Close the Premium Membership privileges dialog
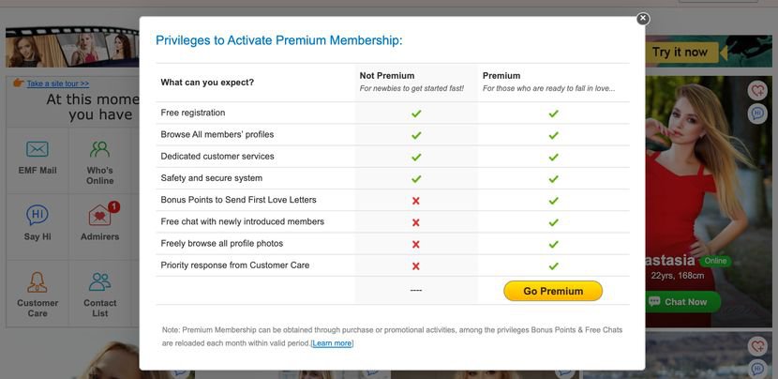The image size is (778, 379). pos(643,19)
